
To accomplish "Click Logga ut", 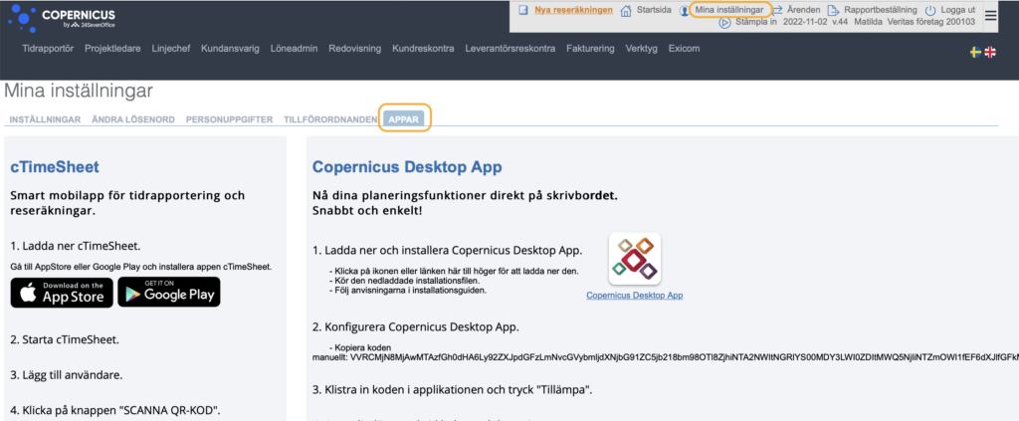I will pos(958,10).
